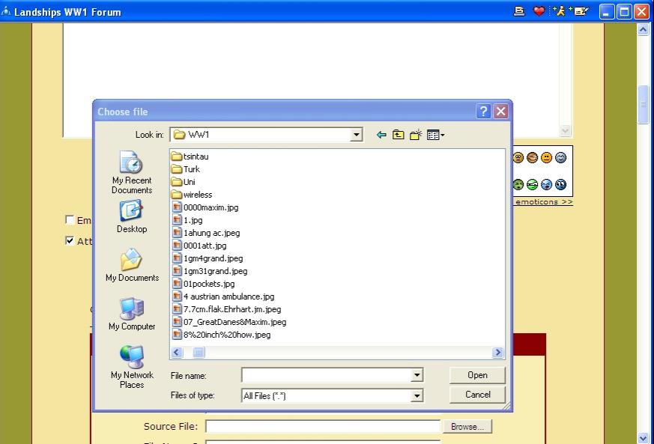Open My Recent Documents in places bar
Image resolution: width=654 pixels, height=444 pixels.
[x=132, y=172]
